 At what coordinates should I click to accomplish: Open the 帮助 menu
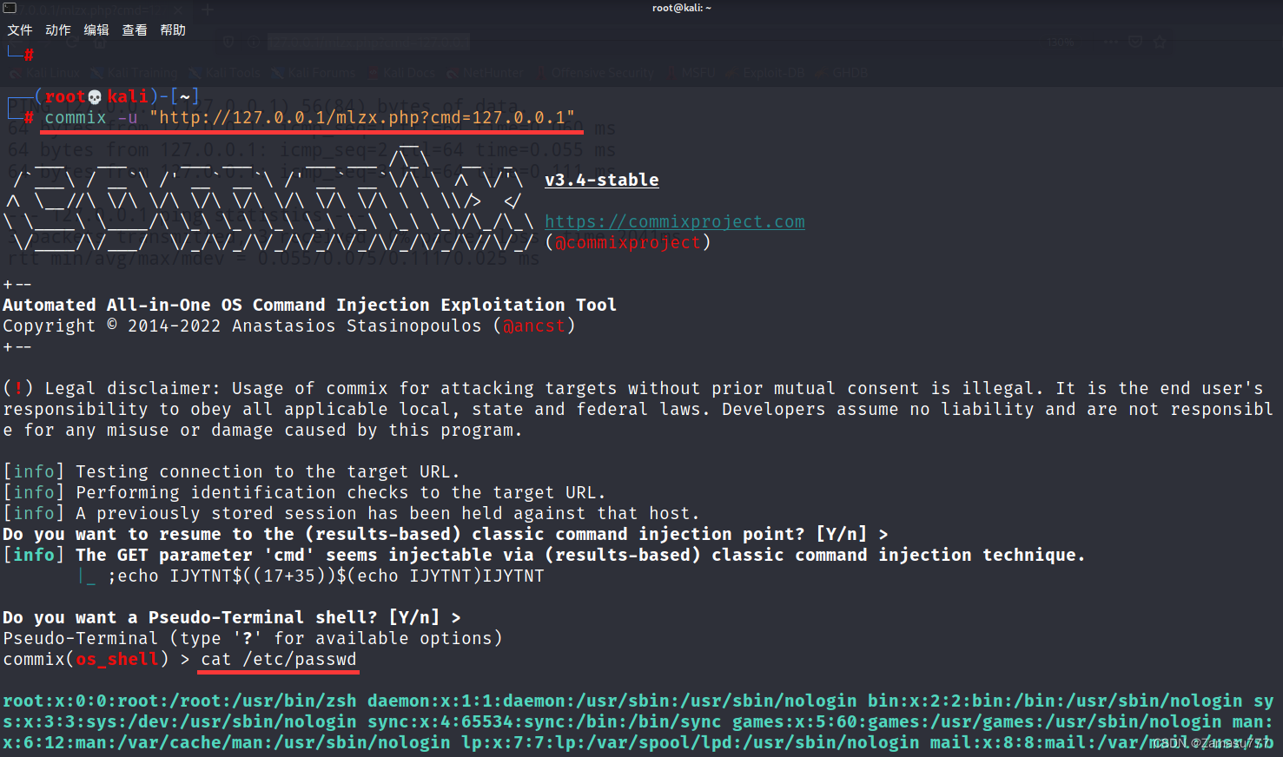[173, 30]
